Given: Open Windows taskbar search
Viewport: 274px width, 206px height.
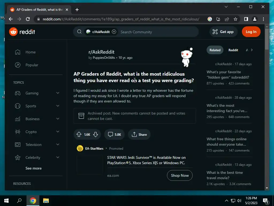Looking at the screenshot, I should (19, 200).
